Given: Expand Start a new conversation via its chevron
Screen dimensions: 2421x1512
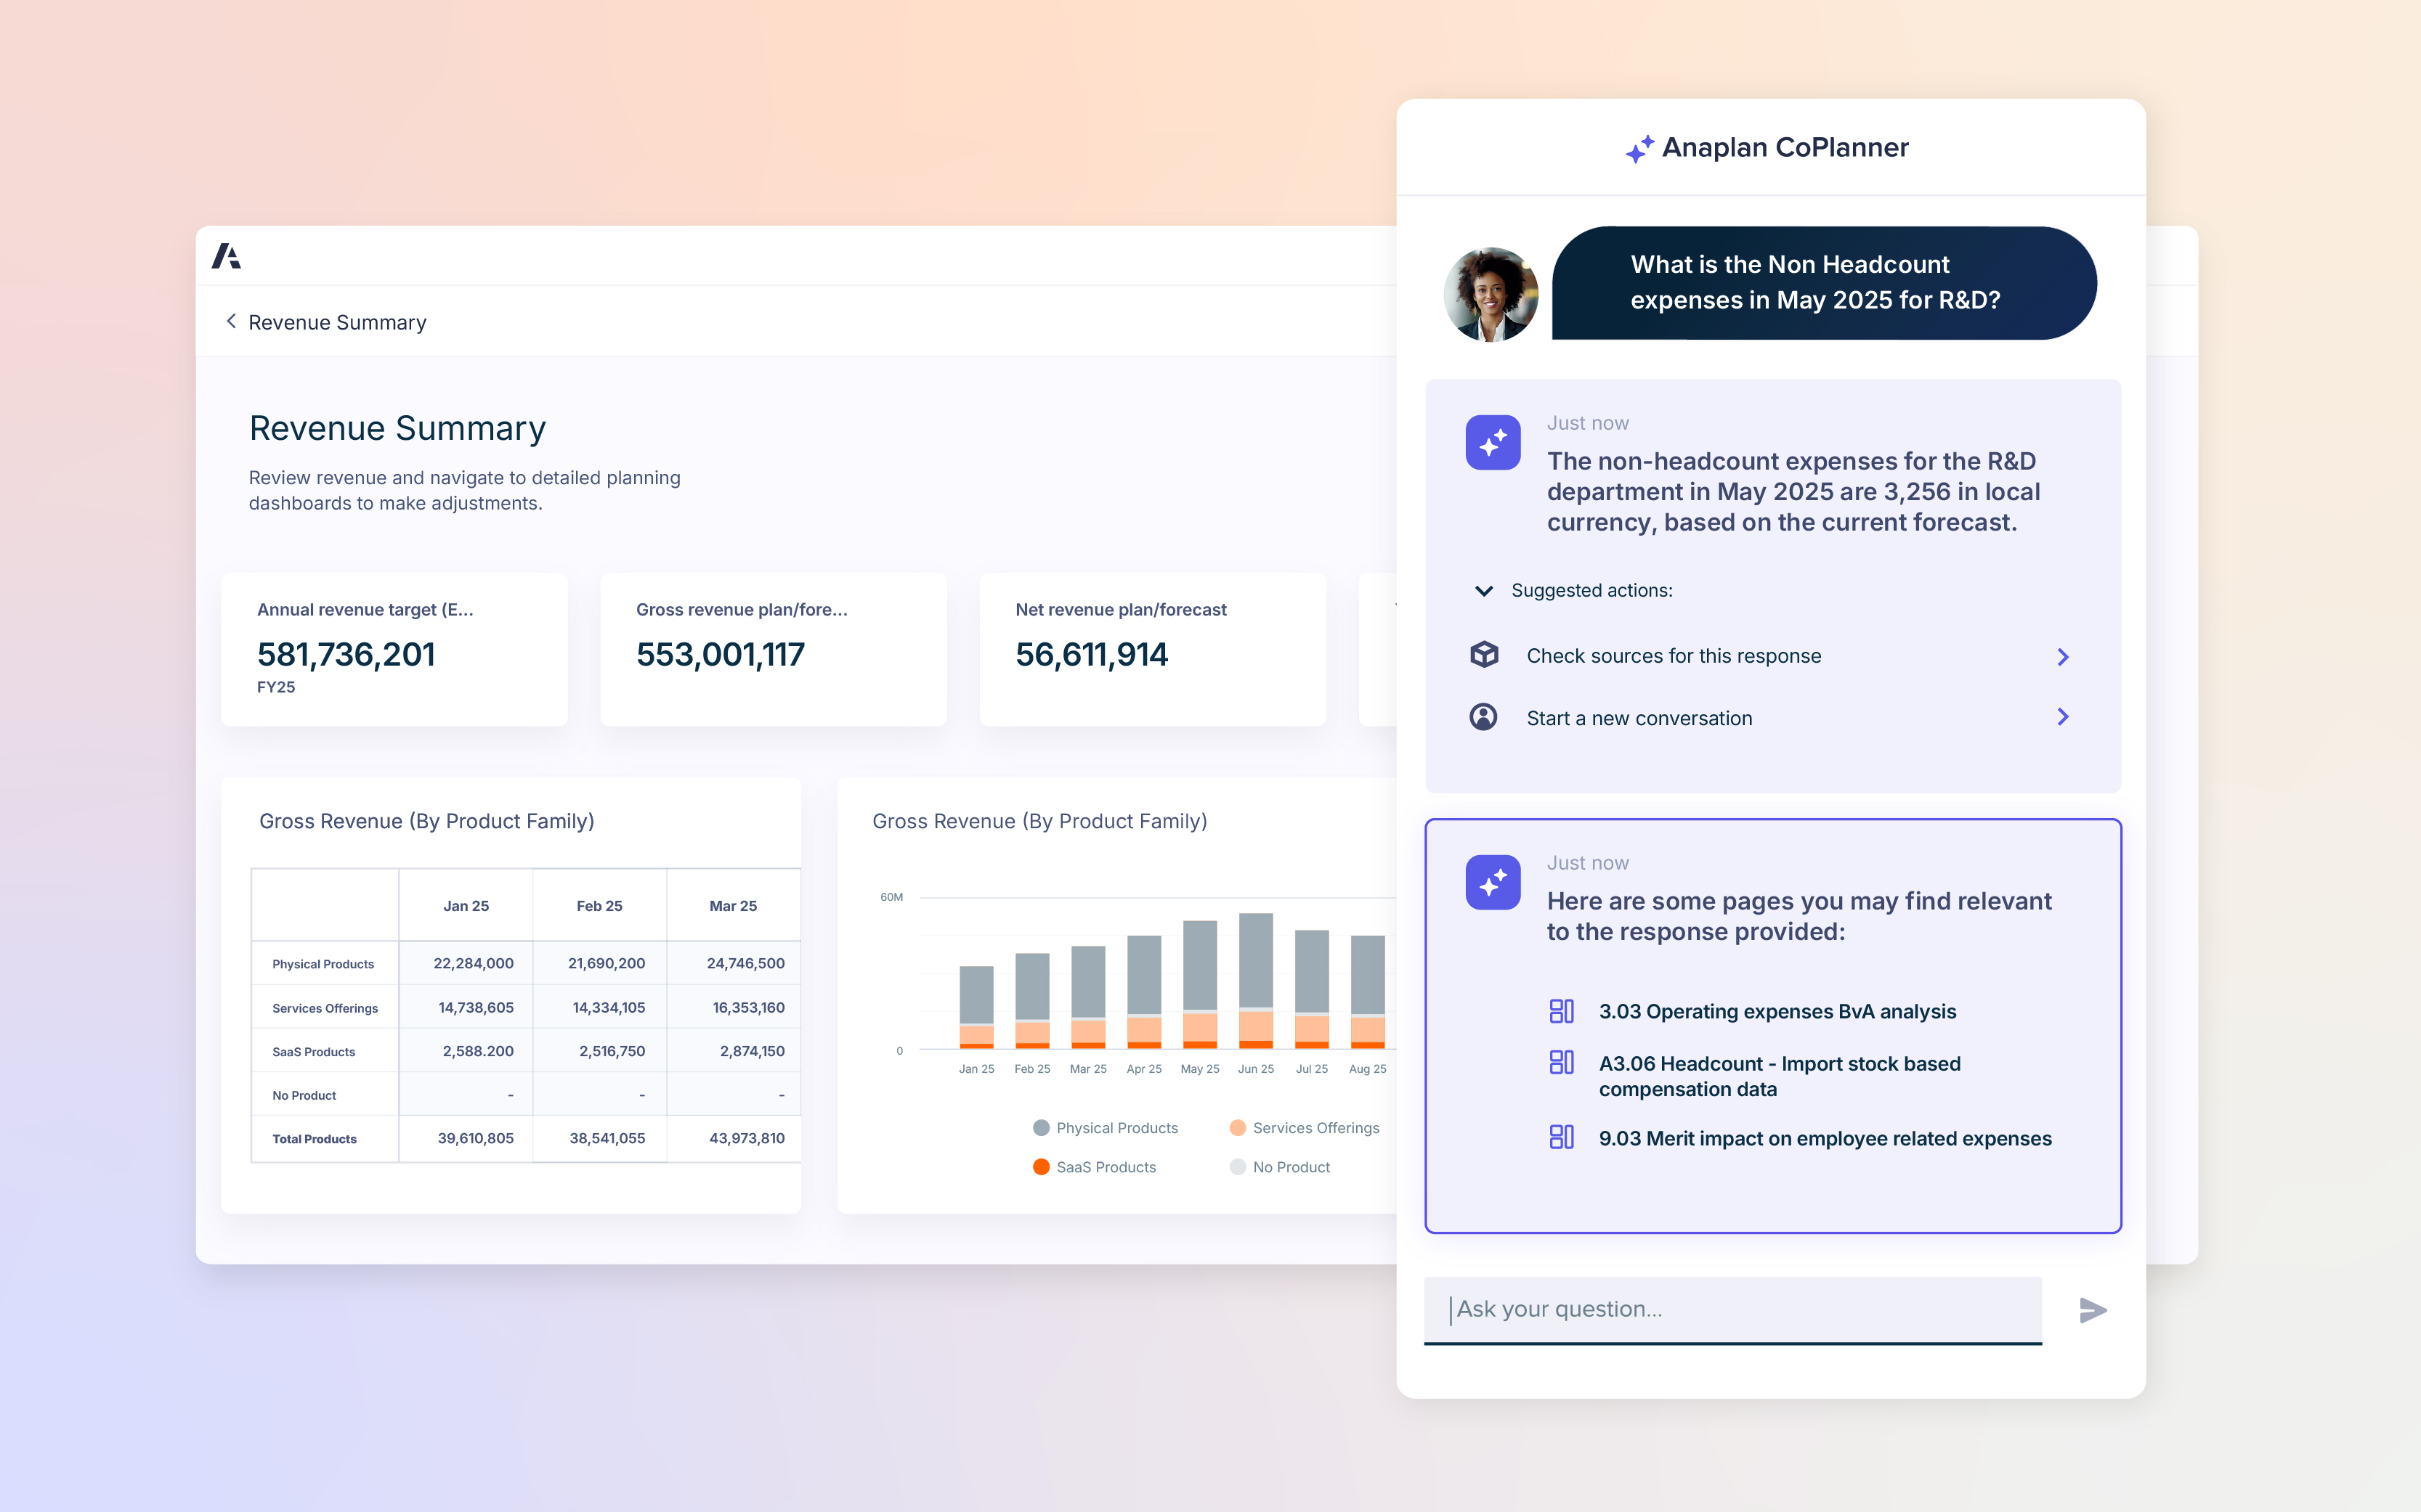Looking at the screenshot, I should tap(2063, 717).
